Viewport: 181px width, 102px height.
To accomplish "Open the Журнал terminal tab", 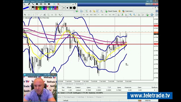I will tap(99, 97).
